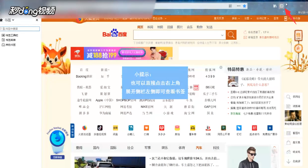Image resolution: width=308 pixels, height=168 pixels.
Task: Close the bookmarks sidebar
Action: [37, 20]
